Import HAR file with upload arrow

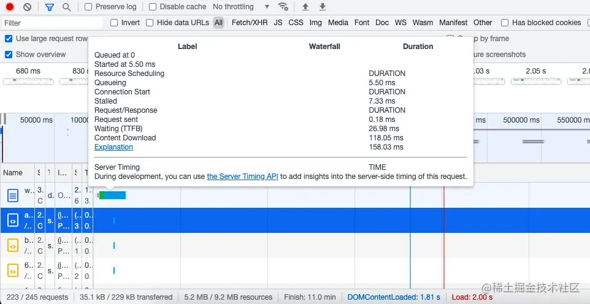(x=305, y=7)
